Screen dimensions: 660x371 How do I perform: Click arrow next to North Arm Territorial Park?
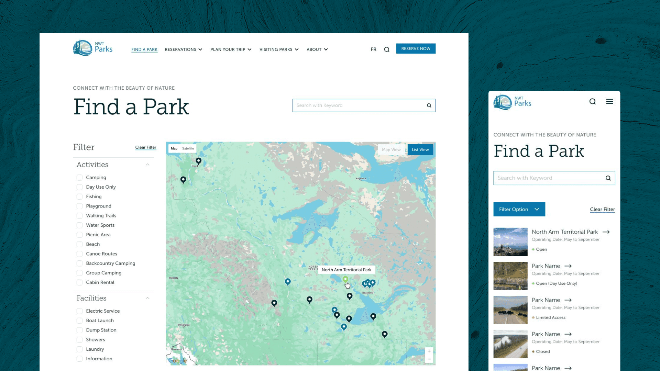tap(606, 232)
